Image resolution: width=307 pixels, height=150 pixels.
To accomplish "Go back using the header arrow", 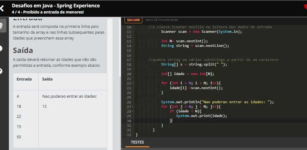I will point(2,8).
